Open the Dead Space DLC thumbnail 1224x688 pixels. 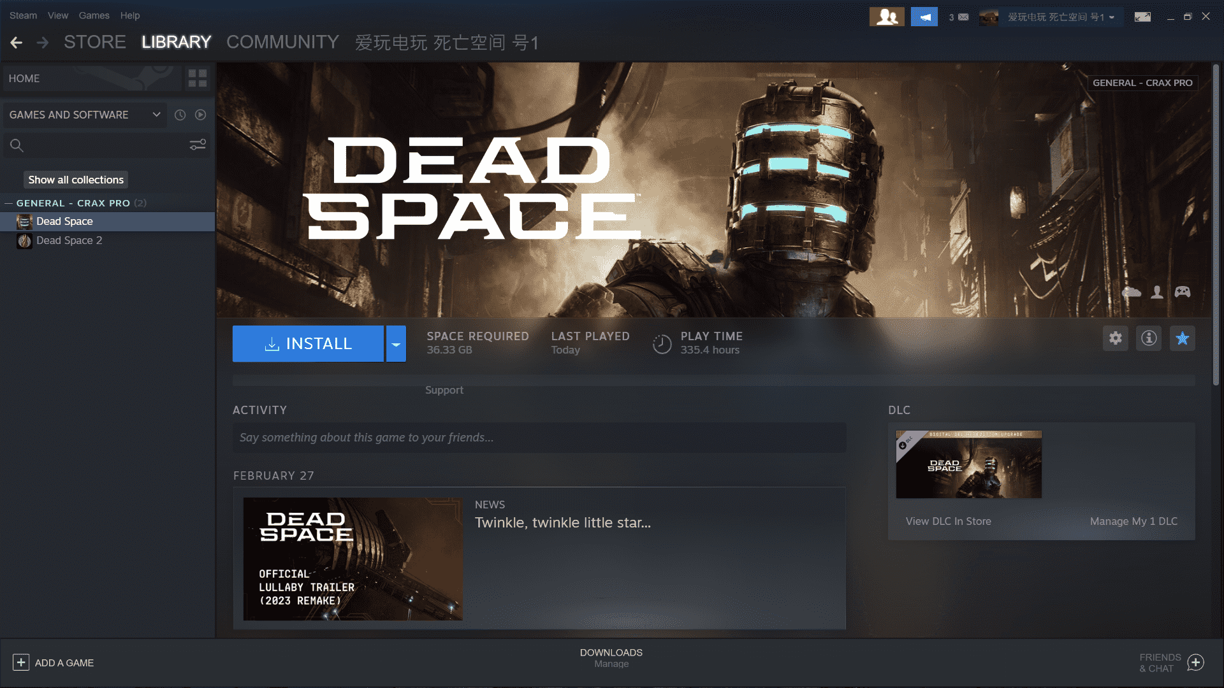tap(968, 464)
